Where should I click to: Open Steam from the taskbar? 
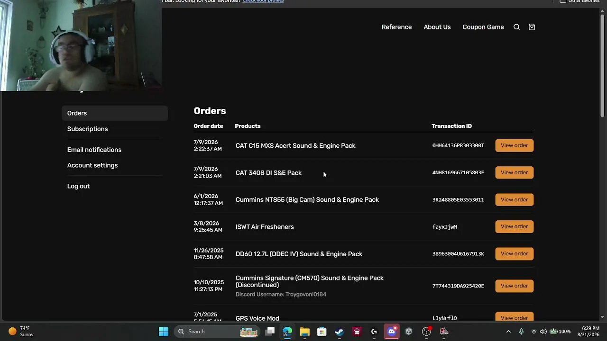click(339, 332)
